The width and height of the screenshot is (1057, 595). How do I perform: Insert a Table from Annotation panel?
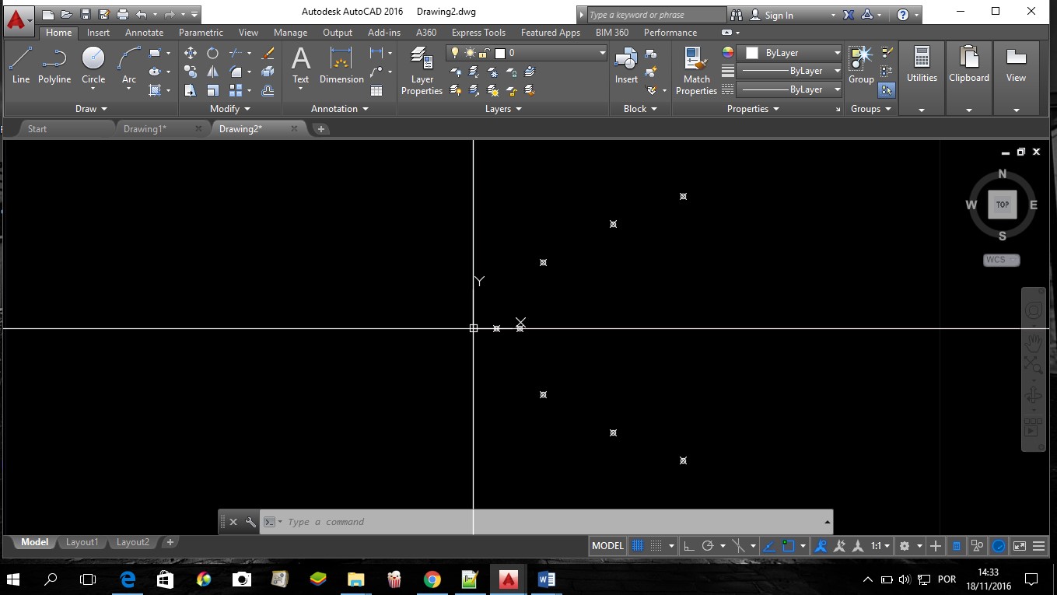pyautogui.click(x=376, y=90)
